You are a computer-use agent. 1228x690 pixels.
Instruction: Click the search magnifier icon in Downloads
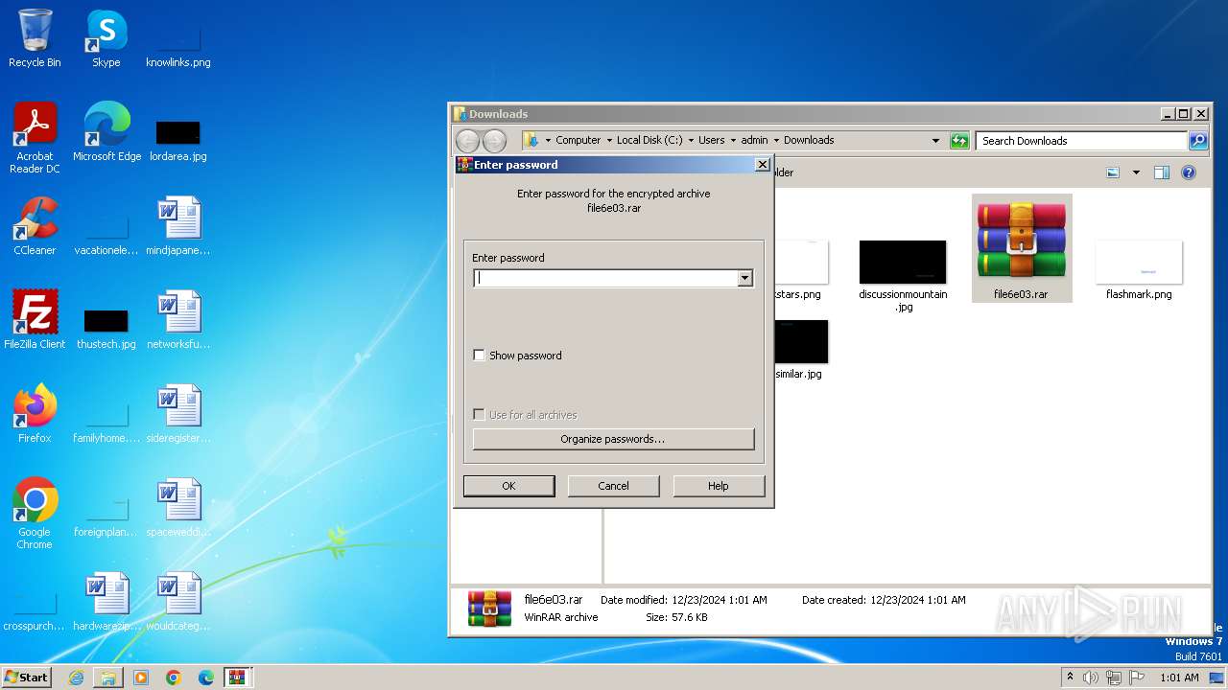pyautogui.click(x=1198, y=141)
